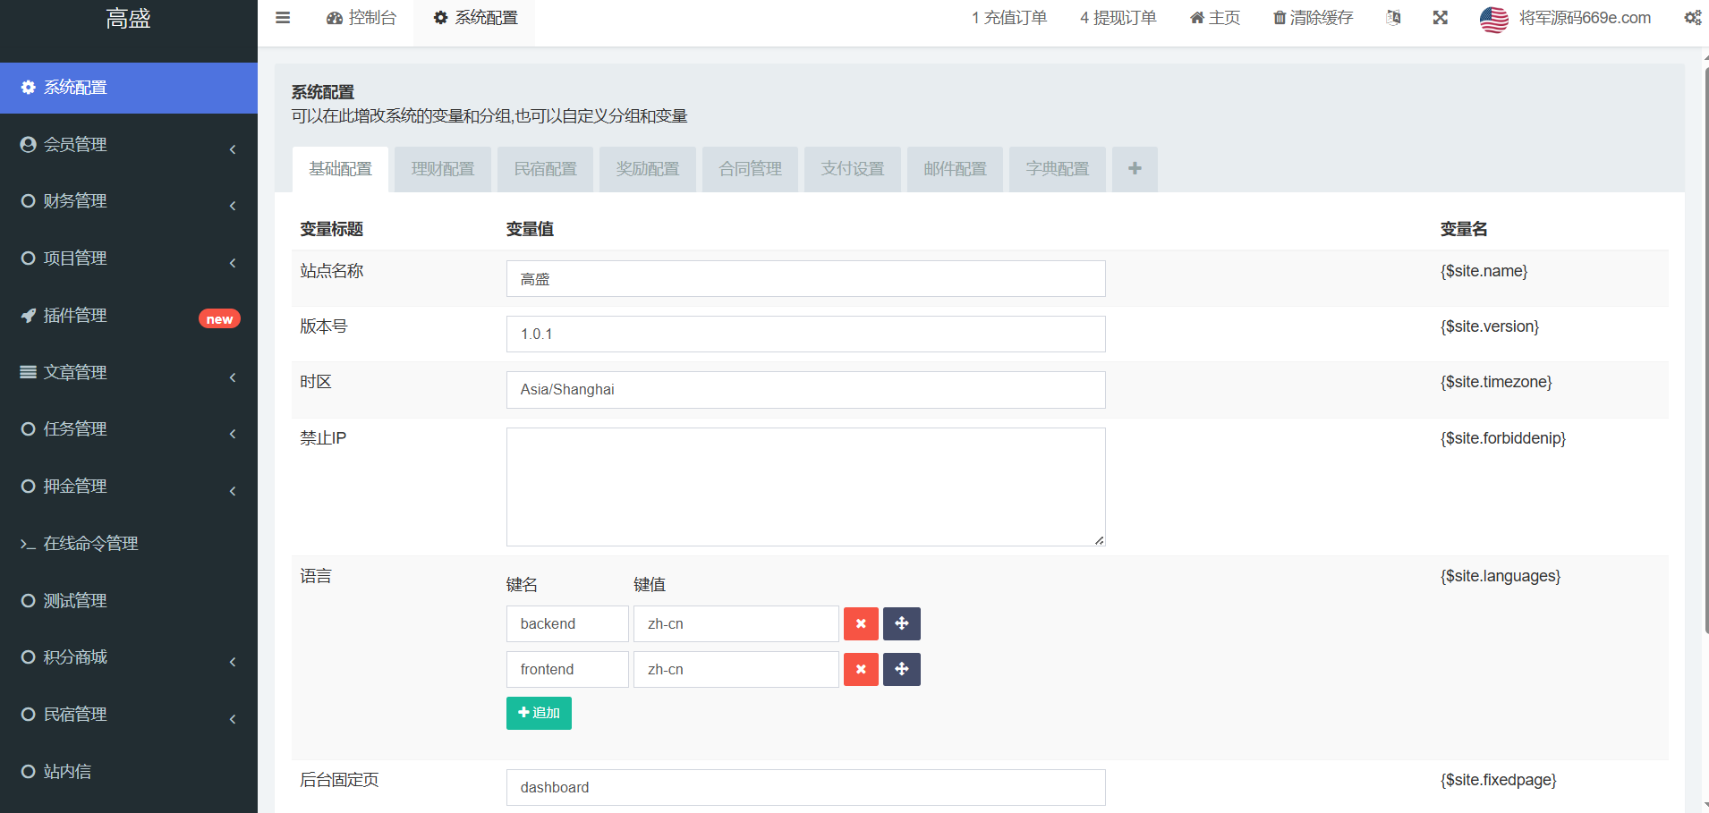1709x813 pixels.
Task: Open 插件管理 in the sidebar
Action: point(129,316)
